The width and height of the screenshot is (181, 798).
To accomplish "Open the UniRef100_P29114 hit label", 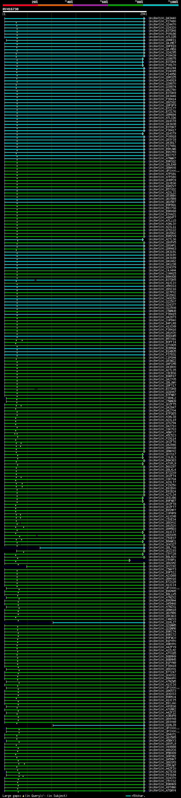I will 162,439.
